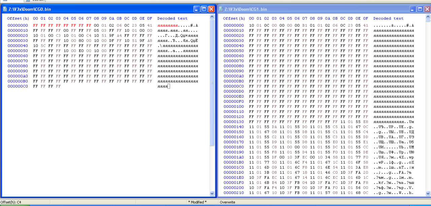Viewport: 431px width, 206px height.
Task: Click the * Modified * status indicator
Action: 197,202
